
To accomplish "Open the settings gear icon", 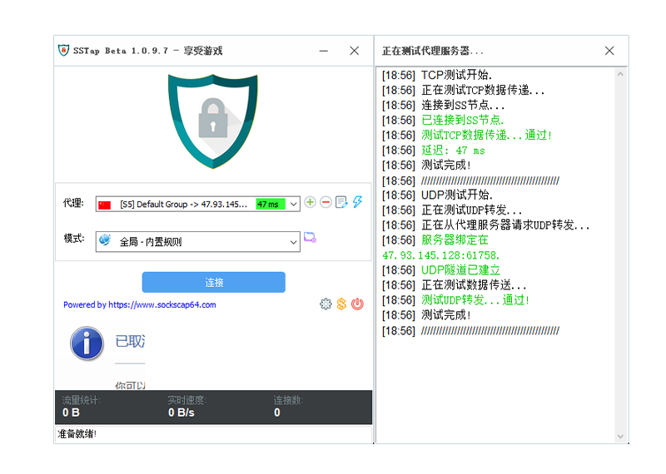I will pos(326,304).
